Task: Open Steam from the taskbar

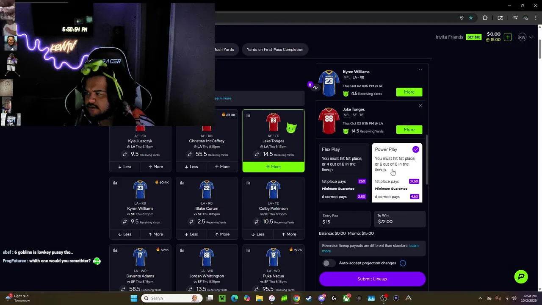Action: tap(309, 298)
